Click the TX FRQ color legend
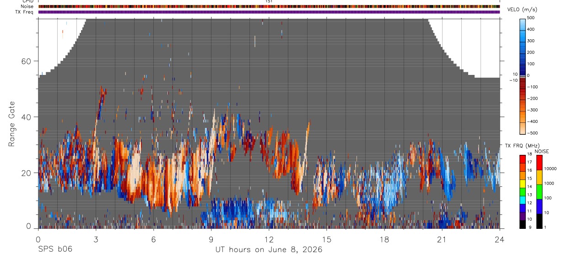 coord(523,192)
